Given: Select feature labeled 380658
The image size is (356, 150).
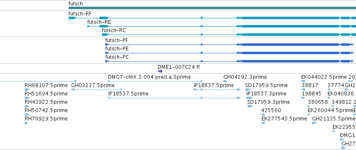Looking at the screenshot, I should pos(318,102).
